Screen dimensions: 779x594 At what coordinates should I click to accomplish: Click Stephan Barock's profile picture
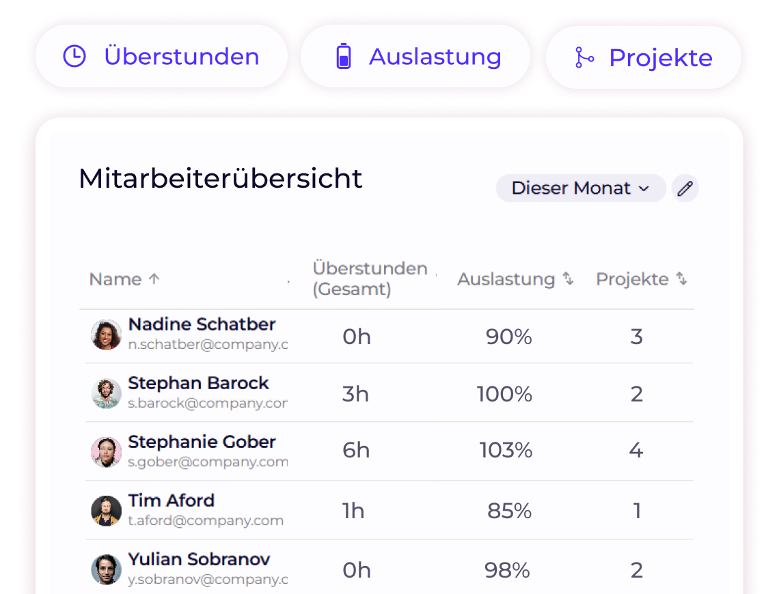coord(106,393)
